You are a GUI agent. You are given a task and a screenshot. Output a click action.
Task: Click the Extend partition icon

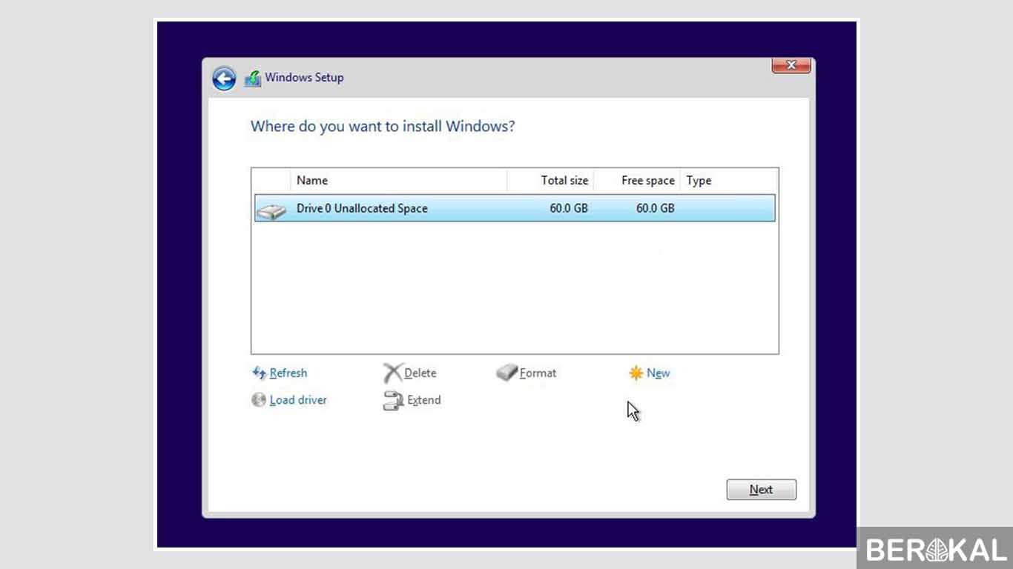pos(392,401)
